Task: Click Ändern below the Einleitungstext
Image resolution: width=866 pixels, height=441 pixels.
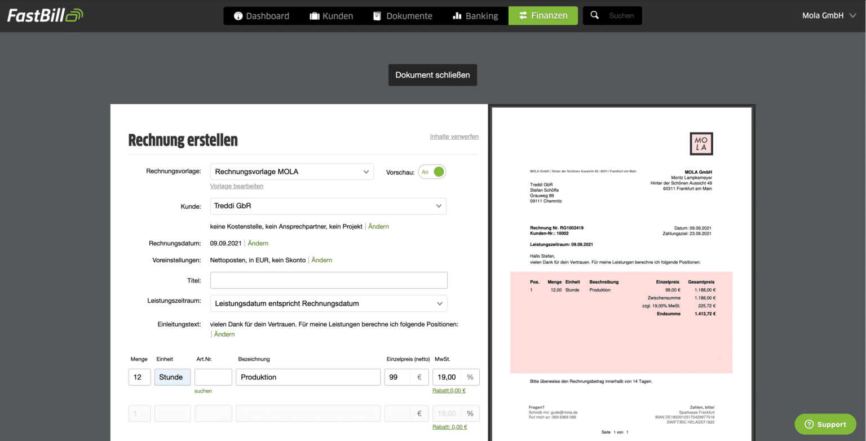Action: pos(224,334)
